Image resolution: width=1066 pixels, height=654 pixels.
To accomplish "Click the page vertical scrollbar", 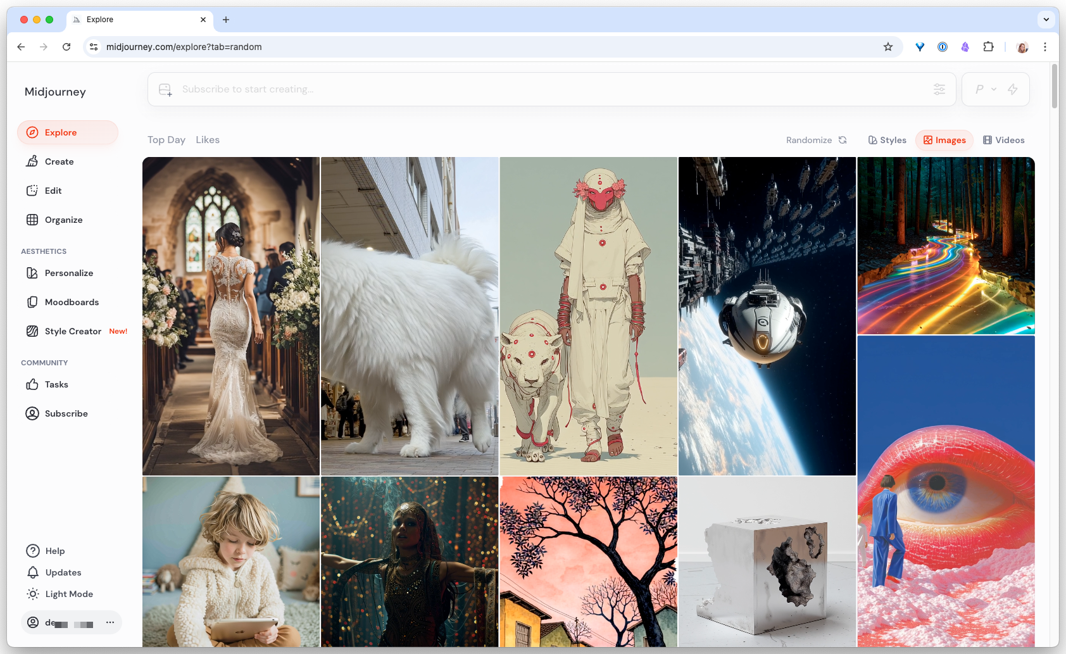I will [1055, 86].
